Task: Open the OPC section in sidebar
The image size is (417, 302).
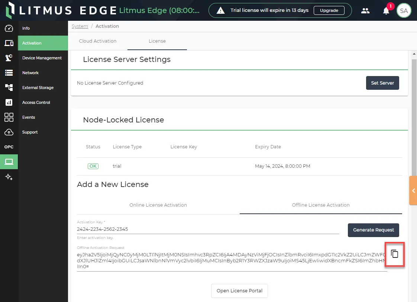Action: pyautogui.click(x=9, y=147)
